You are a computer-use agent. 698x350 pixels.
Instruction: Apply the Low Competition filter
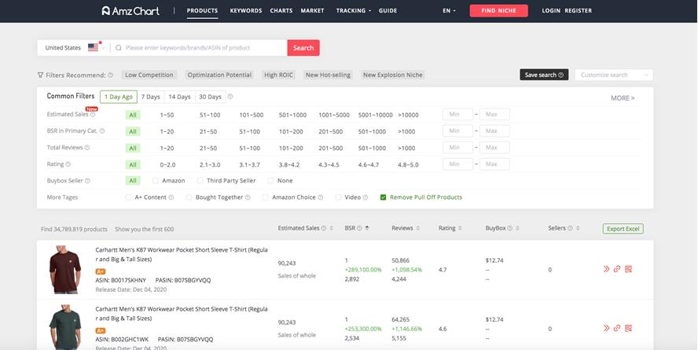point(149,75)
